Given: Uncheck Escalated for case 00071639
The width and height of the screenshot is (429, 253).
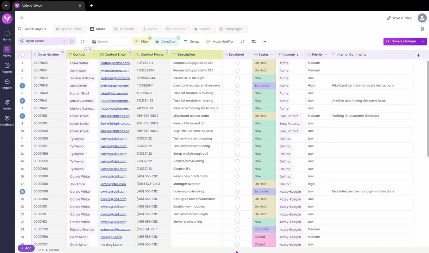Looking at the screenshot, I should coord(237,86).
